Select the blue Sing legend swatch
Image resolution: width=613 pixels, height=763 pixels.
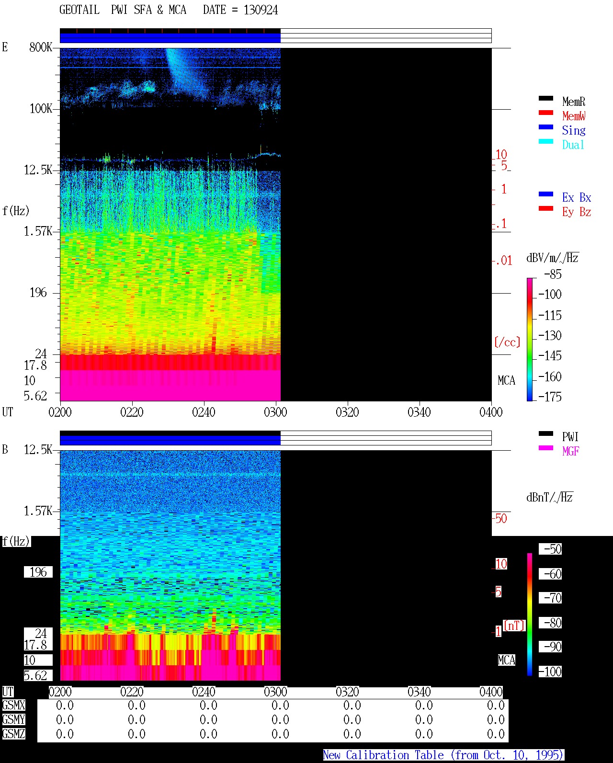[545, 127]
